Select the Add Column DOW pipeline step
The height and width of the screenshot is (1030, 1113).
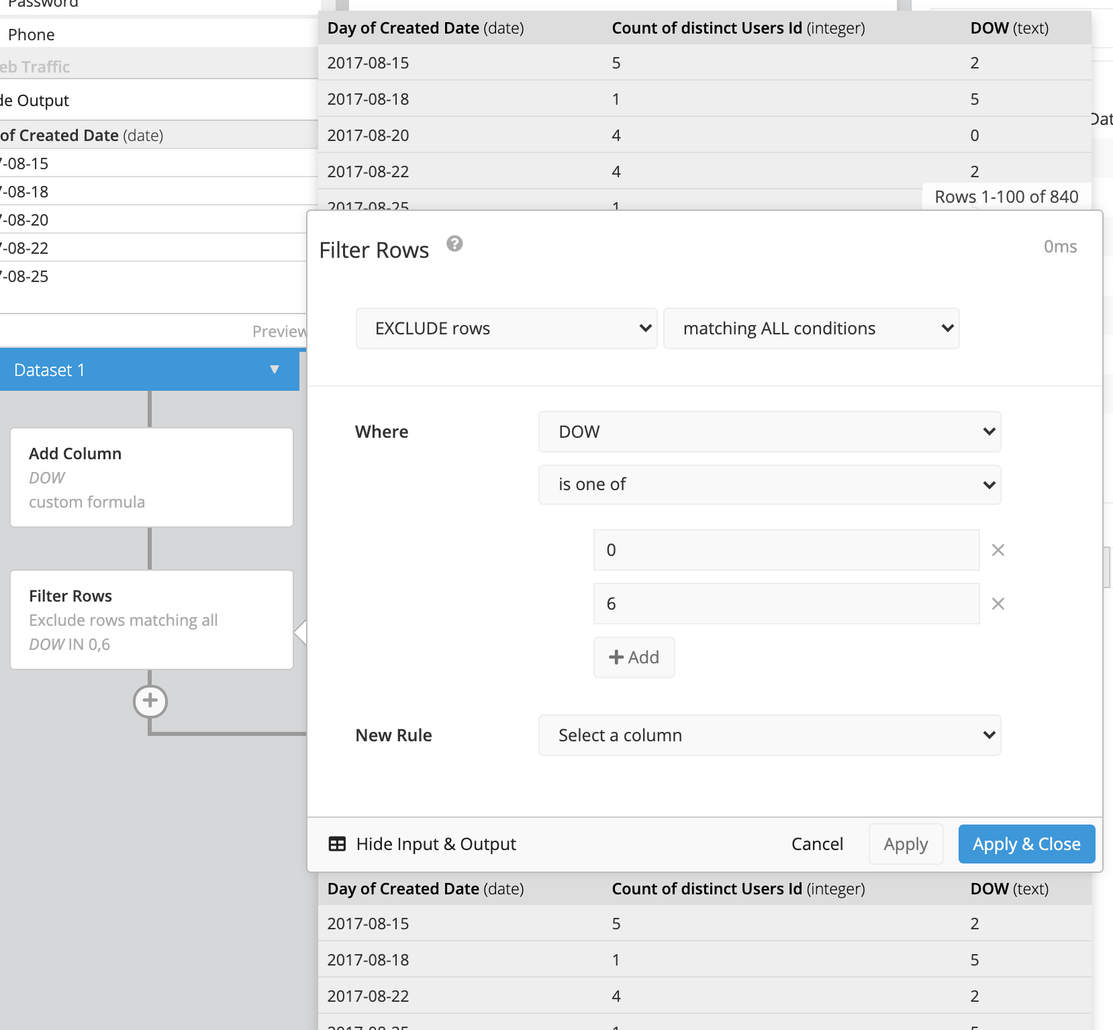tap(152, 477)
